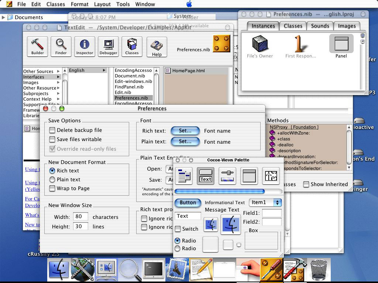Select File's Owner cube in nib window

click(x=260, y=43)
